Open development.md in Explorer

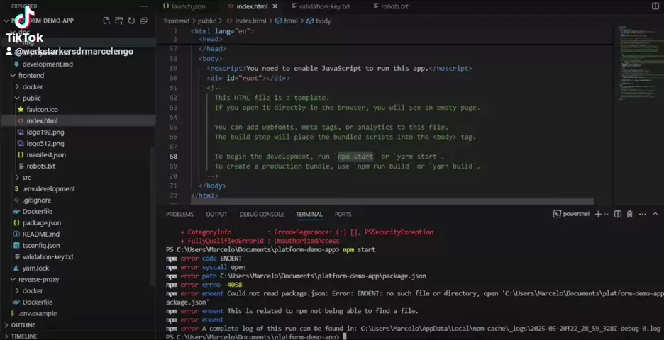pos(48,64)
